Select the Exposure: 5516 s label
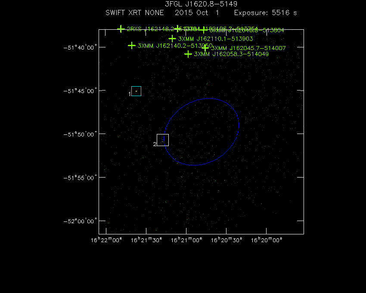 265,12
